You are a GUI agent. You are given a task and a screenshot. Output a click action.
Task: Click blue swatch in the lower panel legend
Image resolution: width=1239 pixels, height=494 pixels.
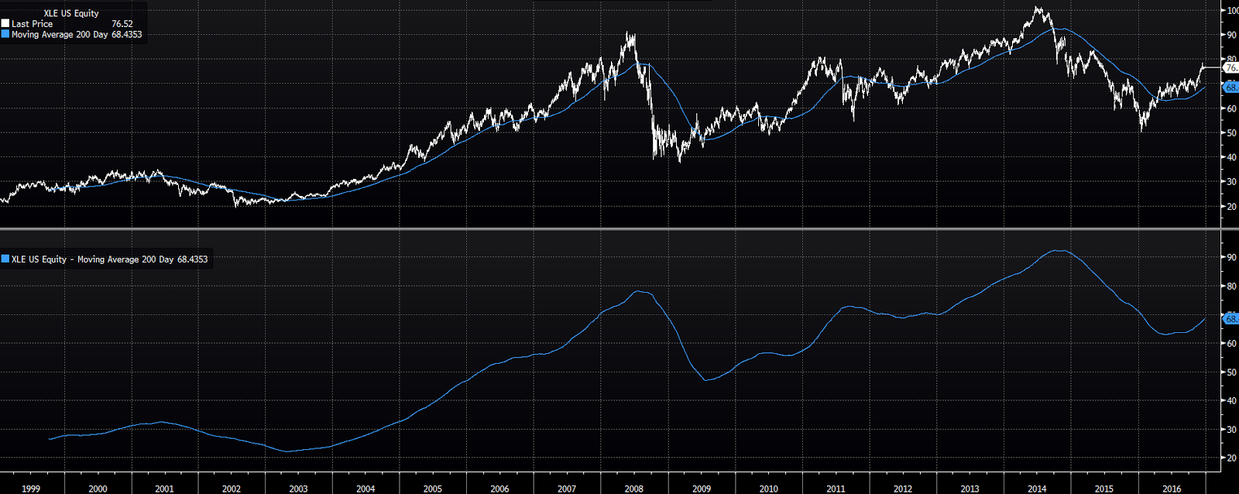click(x=5, y=259)
